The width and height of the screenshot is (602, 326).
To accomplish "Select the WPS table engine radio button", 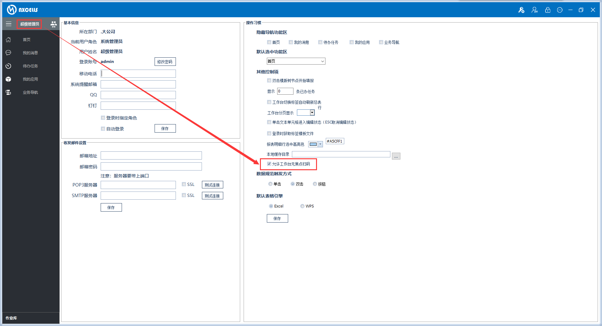I will (302, 206).
